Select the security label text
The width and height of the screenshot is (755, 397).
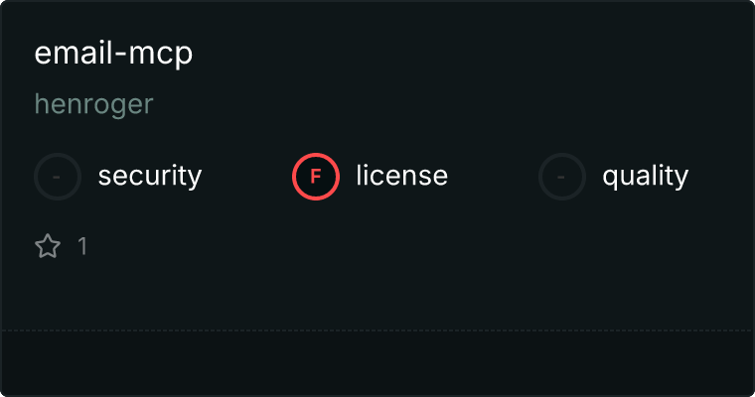[150, 176]
